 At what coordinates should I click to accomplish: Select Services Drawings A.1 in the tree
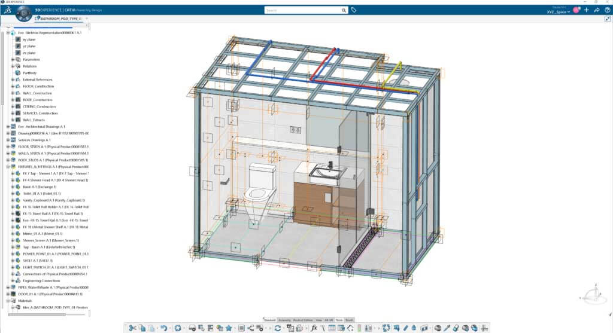pos(34,140)
